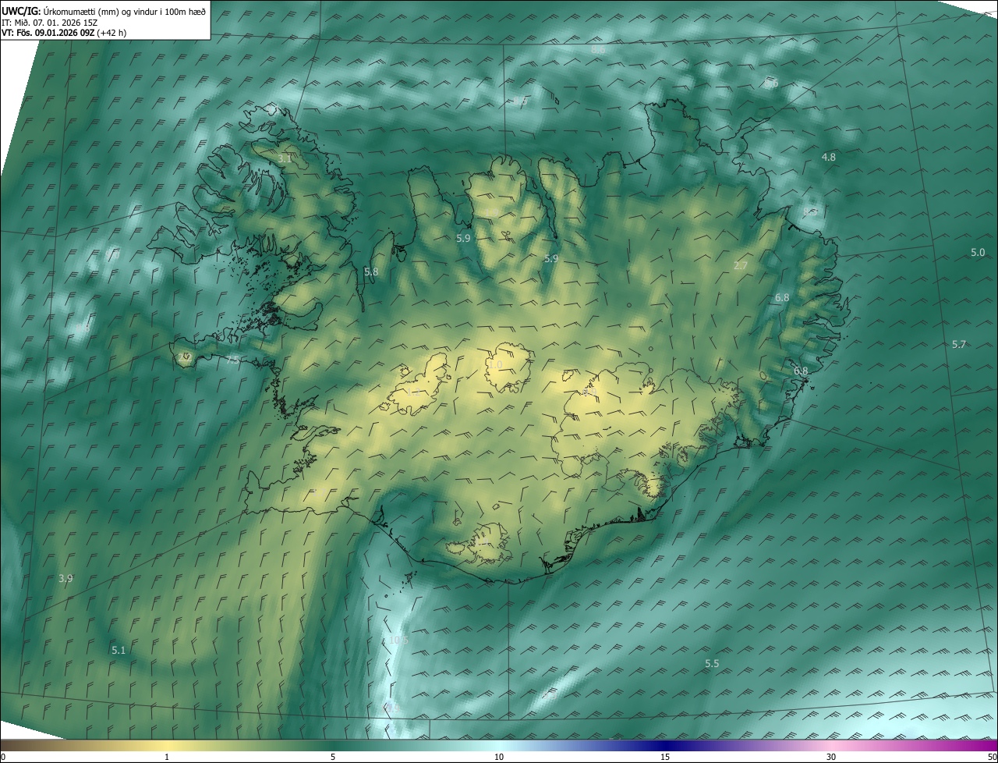The height and width of the screenshot is (763, 998).
Task: Click the color scale tick label 1
Action: pos(167,758)
